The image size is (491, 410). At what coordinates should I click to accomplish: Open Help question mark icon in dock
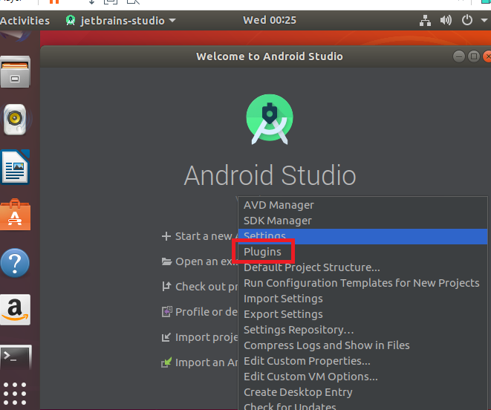15,263
